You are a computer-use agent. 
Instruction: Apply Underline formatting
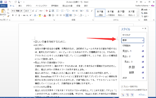point(19,15)
